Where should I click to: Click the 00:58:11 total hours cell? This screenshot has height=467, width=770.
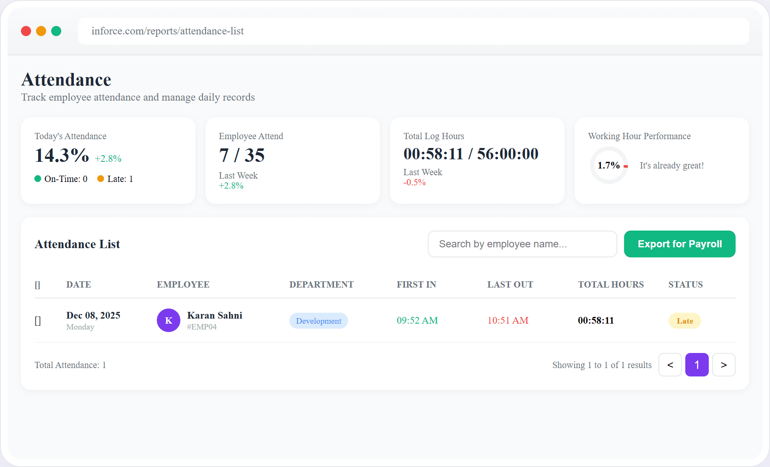click(x=596, y=320)
